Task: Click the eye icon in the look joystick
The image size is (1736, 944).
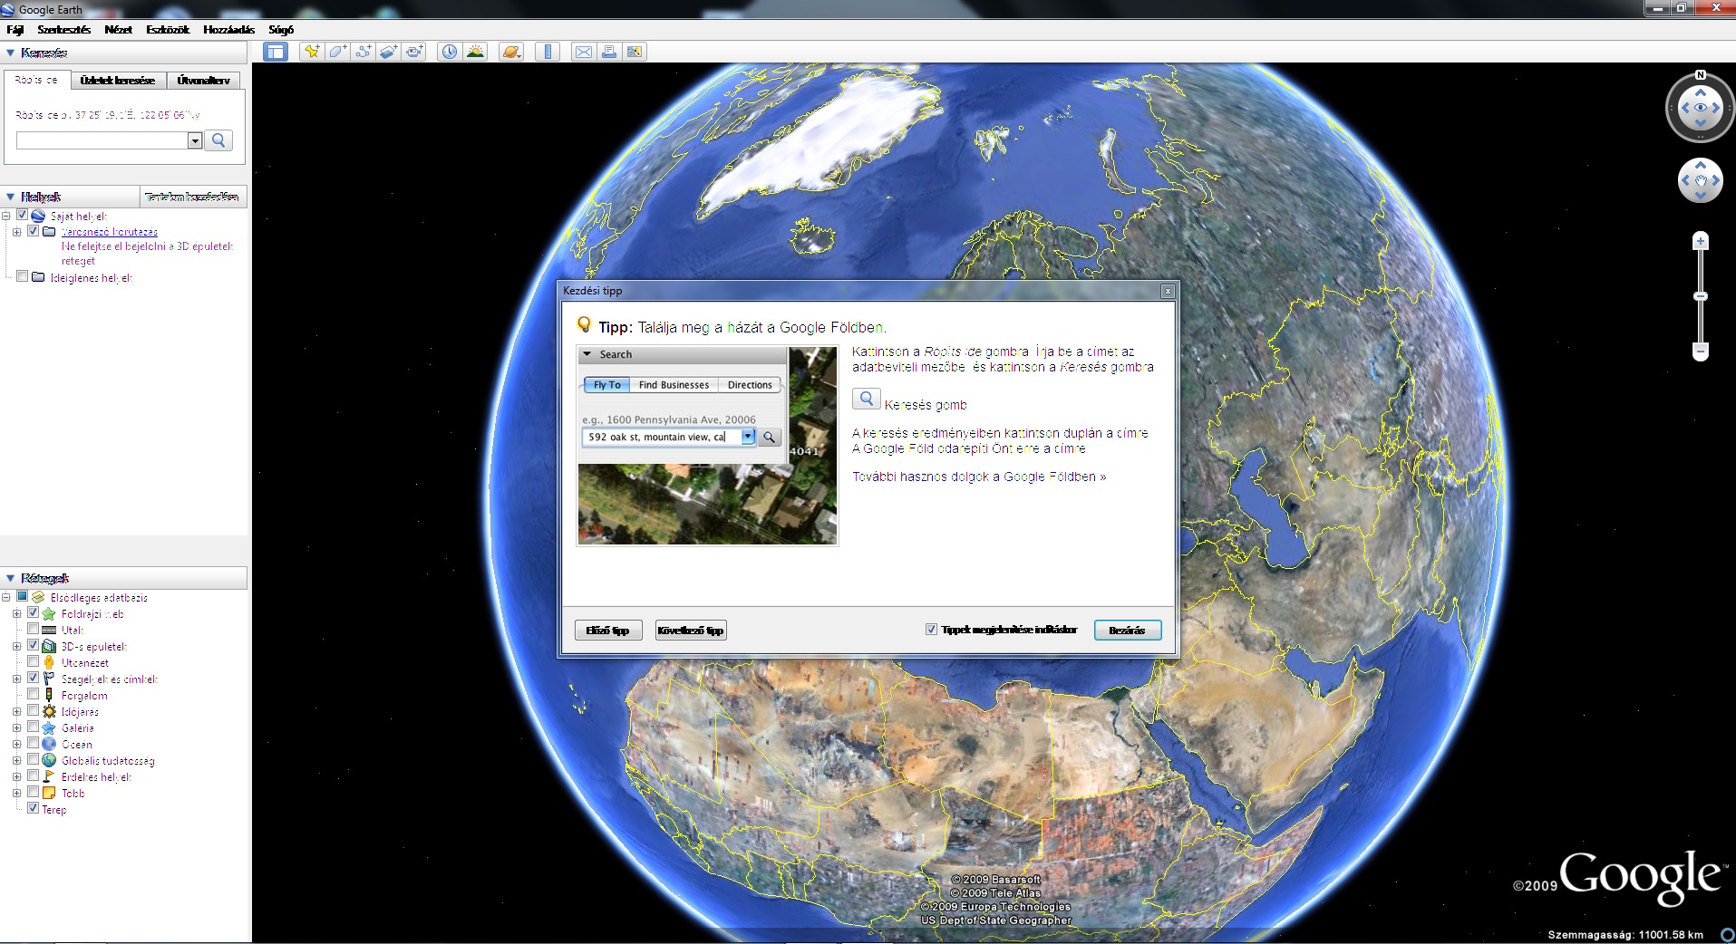Action: pos(1701,108)
